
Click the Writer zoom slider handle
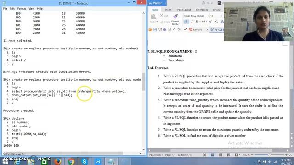269,155
